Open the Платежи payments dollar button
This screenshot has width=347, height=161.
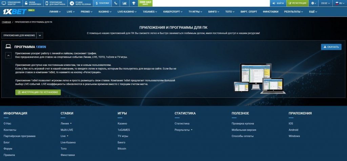(102, 3)
